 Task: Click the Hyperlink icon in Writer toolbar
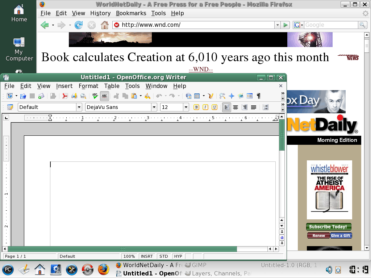pos(188,96)
